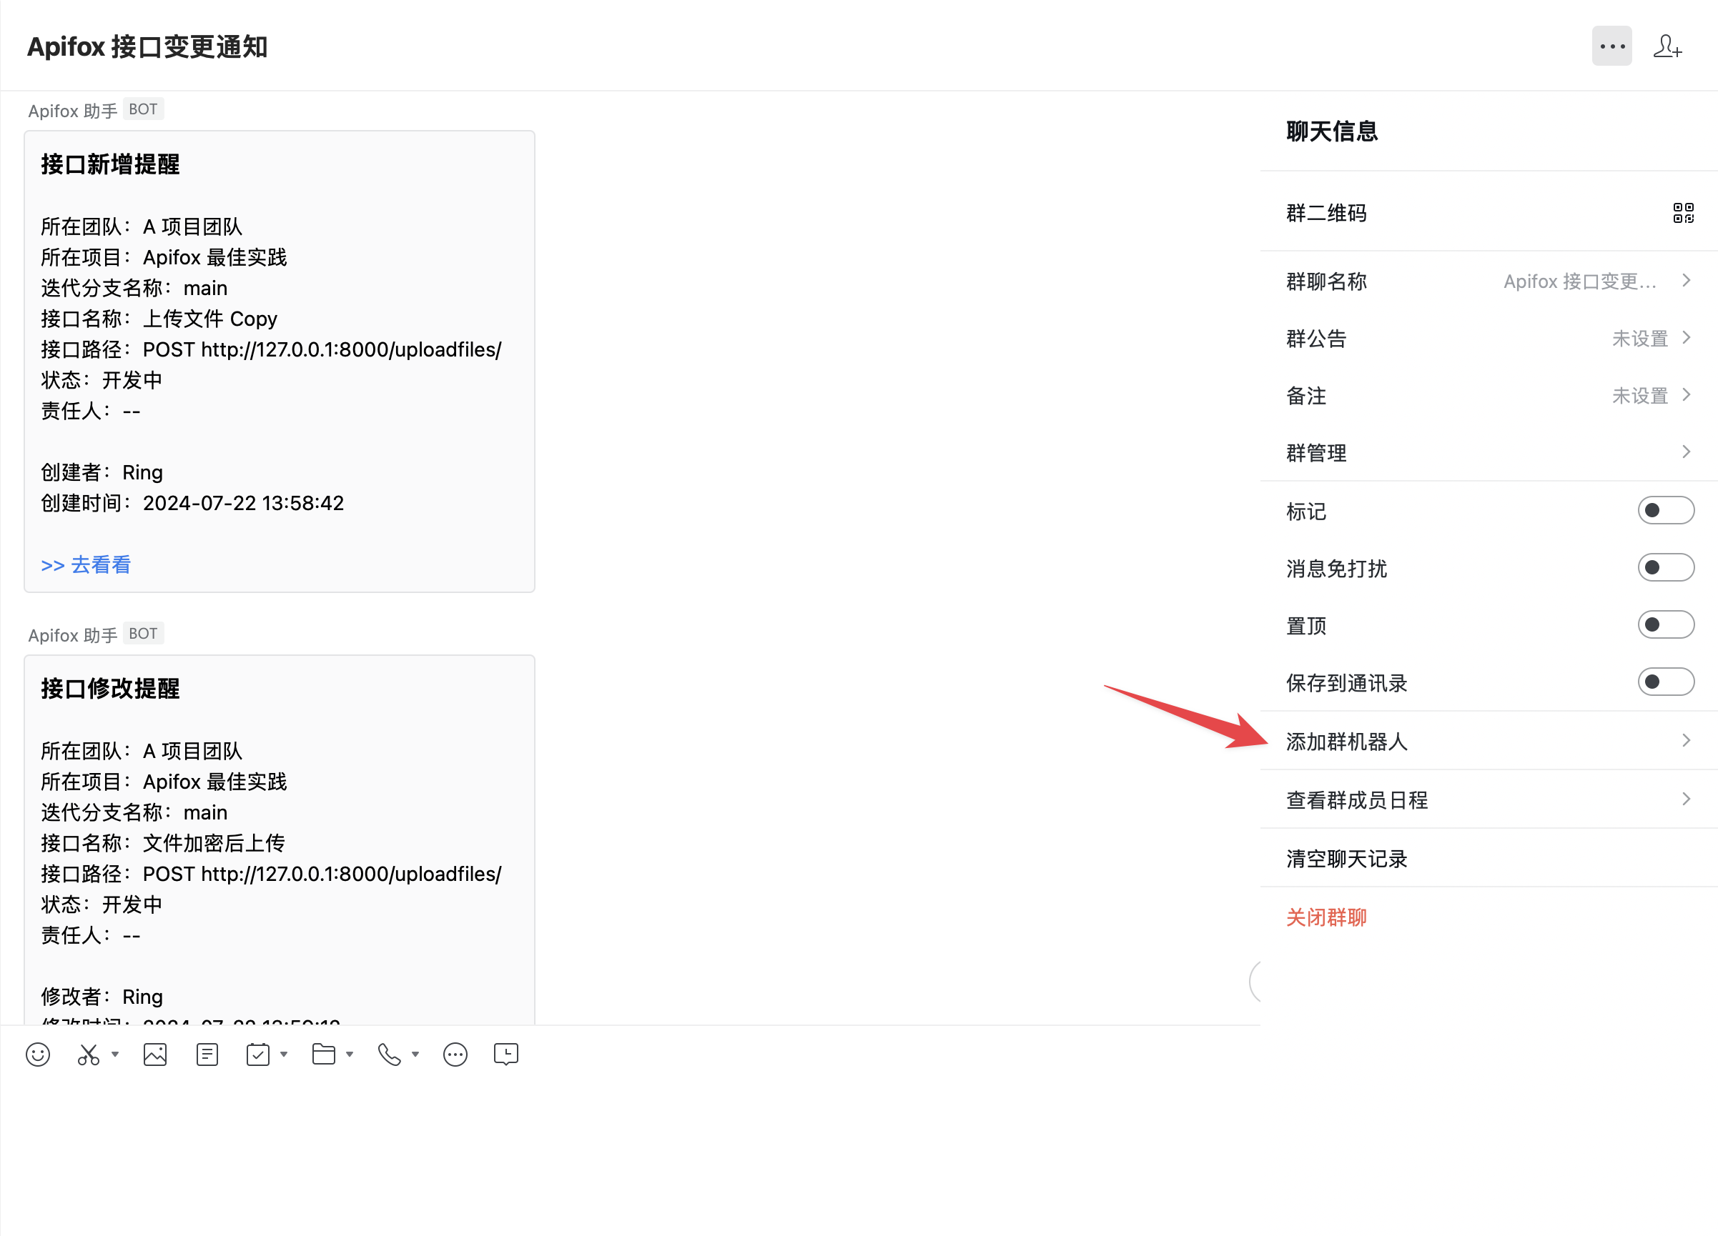
Task: Send an image using the picture icon
Action: tap(154, 1054)
